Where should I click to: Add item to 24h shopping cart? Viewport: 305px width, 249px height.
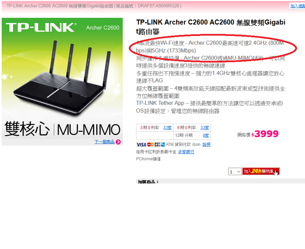[x=261, y=171]
